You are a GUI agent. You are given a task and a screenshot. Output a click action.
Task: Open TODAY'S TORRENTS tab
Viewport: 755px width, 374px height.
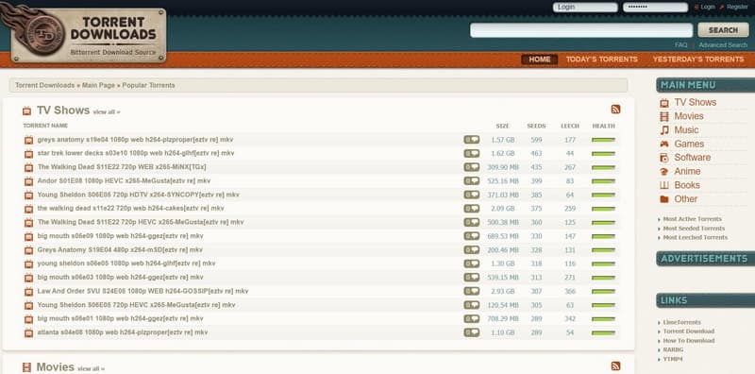pos(601,59)
